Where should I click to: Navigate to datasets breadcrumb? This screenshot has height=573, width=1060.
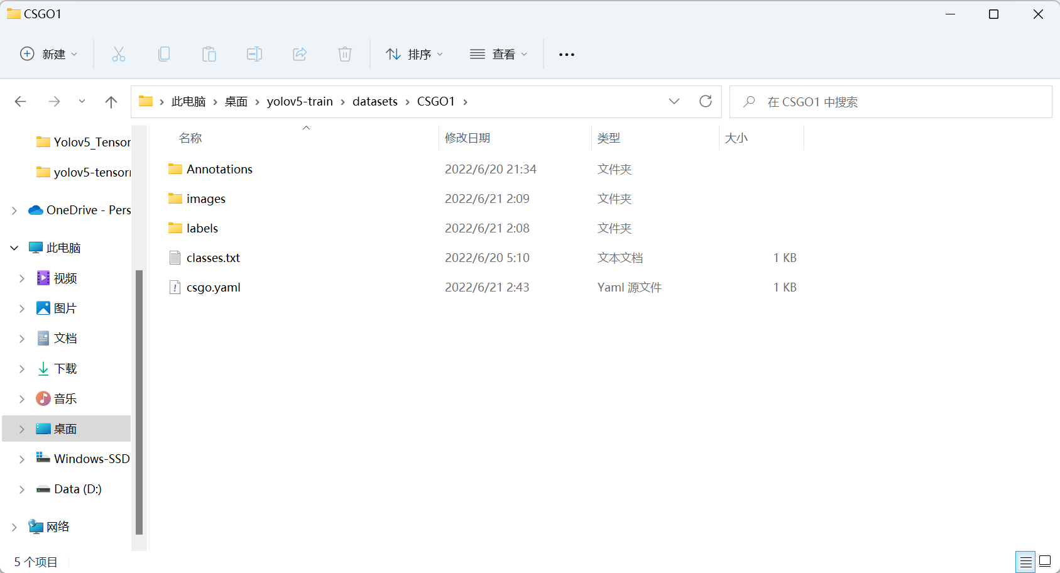[x=375, y=102]
